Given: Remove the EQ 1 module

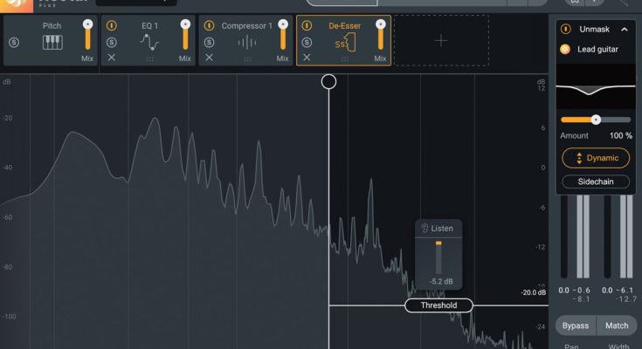Looking at the screenshot, I should pyautogui.click(x=111, y=58).
